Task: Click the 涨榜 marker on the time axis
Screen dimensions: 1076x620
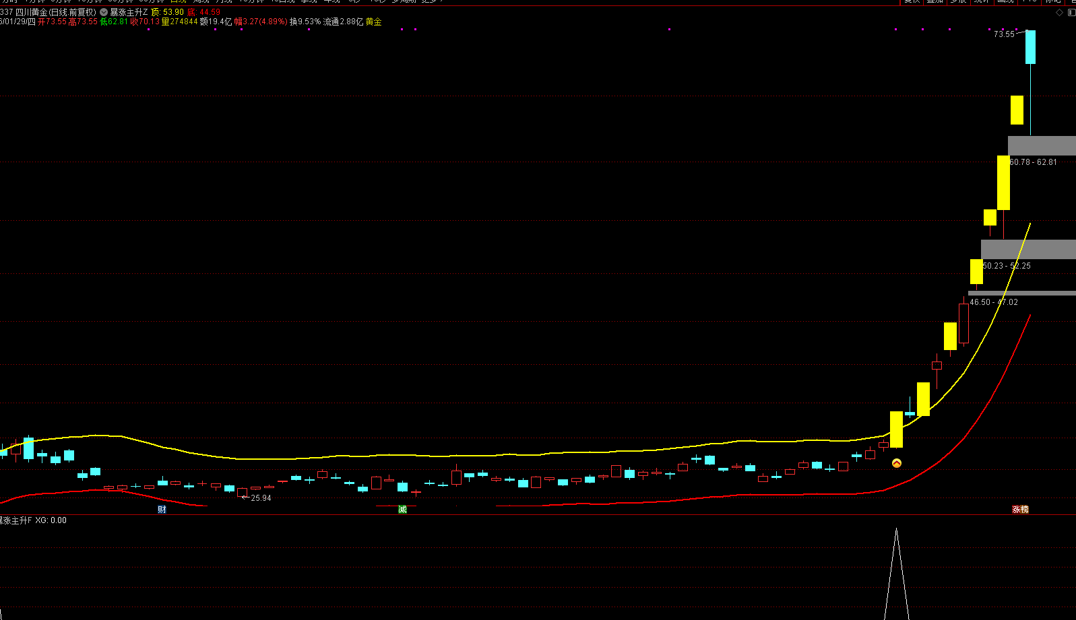Action: pyautogui.click(x=1021, y=510)
